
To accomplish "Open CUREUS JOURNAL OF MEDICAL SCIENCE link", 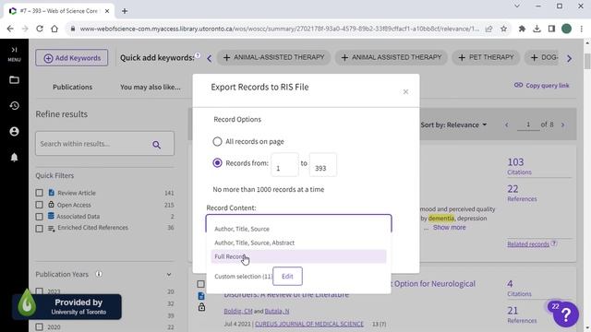I will click(309, 324).
